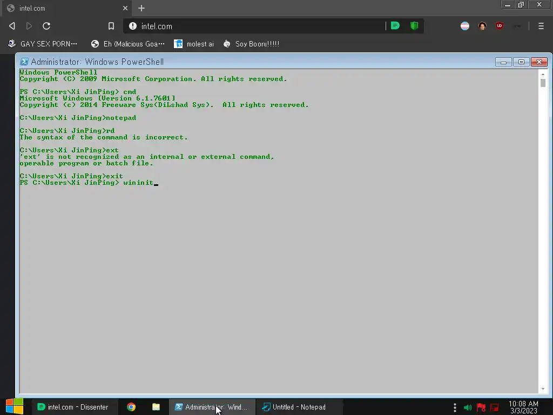Open the browser hamburger menu

[x=541, y=26]
